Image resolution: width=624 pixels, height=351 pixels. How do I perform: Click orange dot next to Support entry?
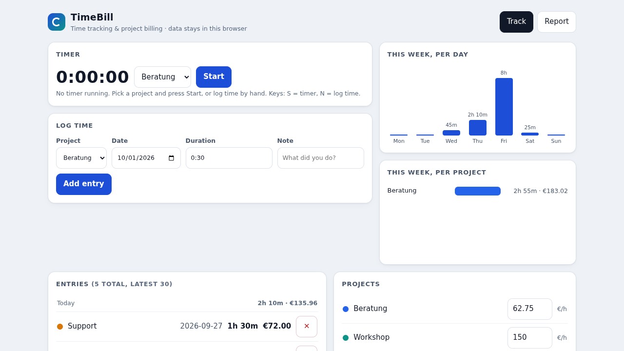click(60, 327)
